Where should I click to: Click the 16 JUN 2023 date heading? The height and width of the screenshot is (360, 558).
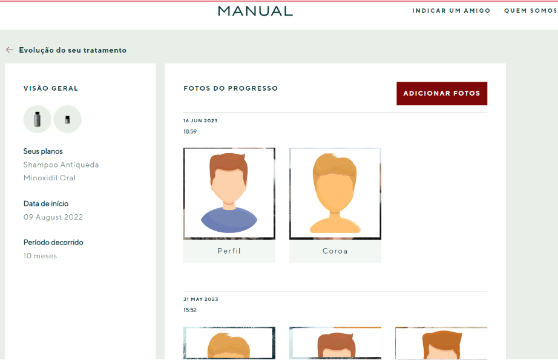(x=200, y=120)
